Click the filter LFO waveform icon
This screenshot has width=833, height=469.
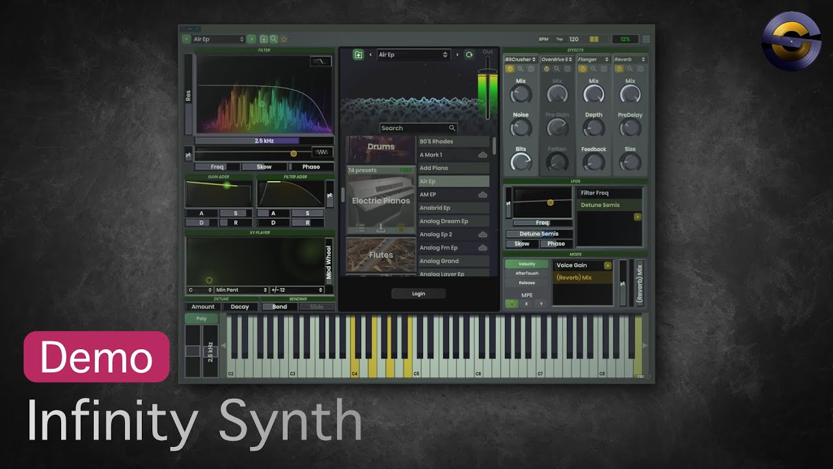(323, 152)
